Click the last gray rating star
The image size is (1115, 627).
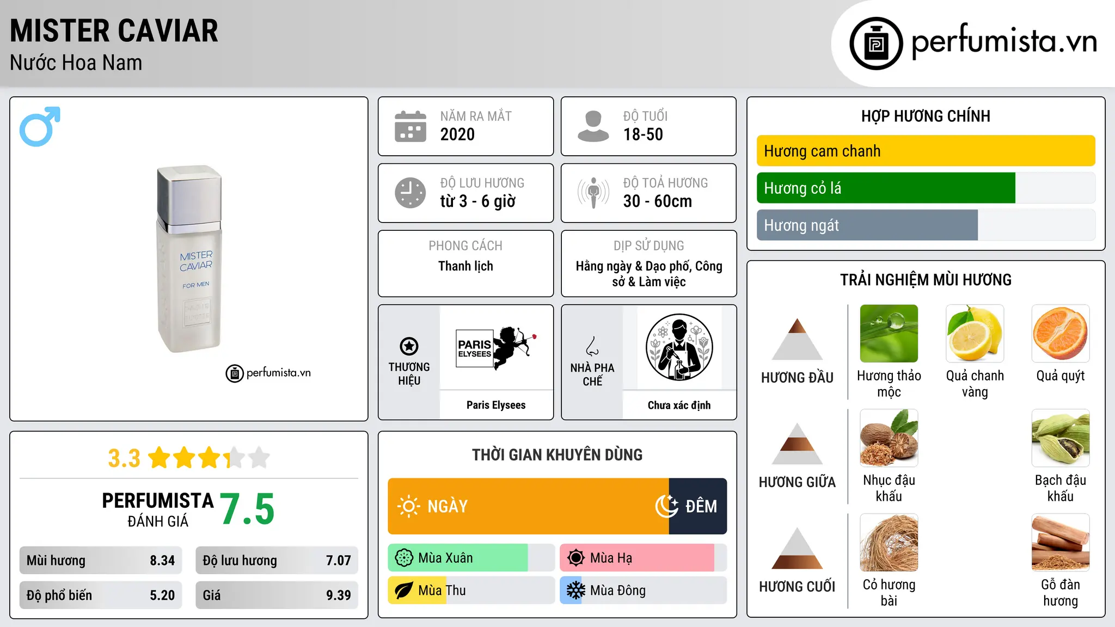point(259,458)
